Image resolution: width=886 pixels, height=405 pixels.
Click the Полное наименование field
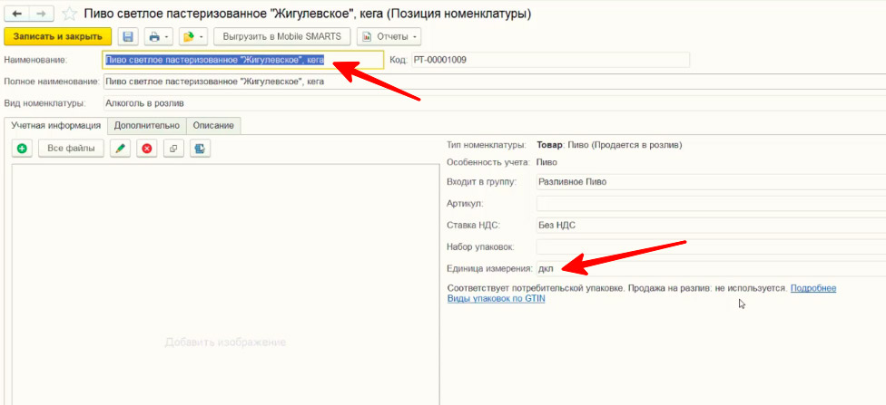(494, 82)
